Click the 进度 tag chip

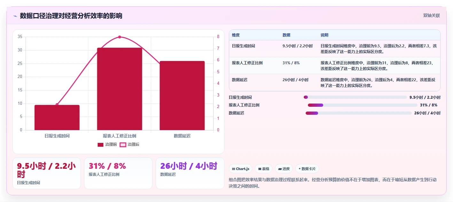click(284, 169)
